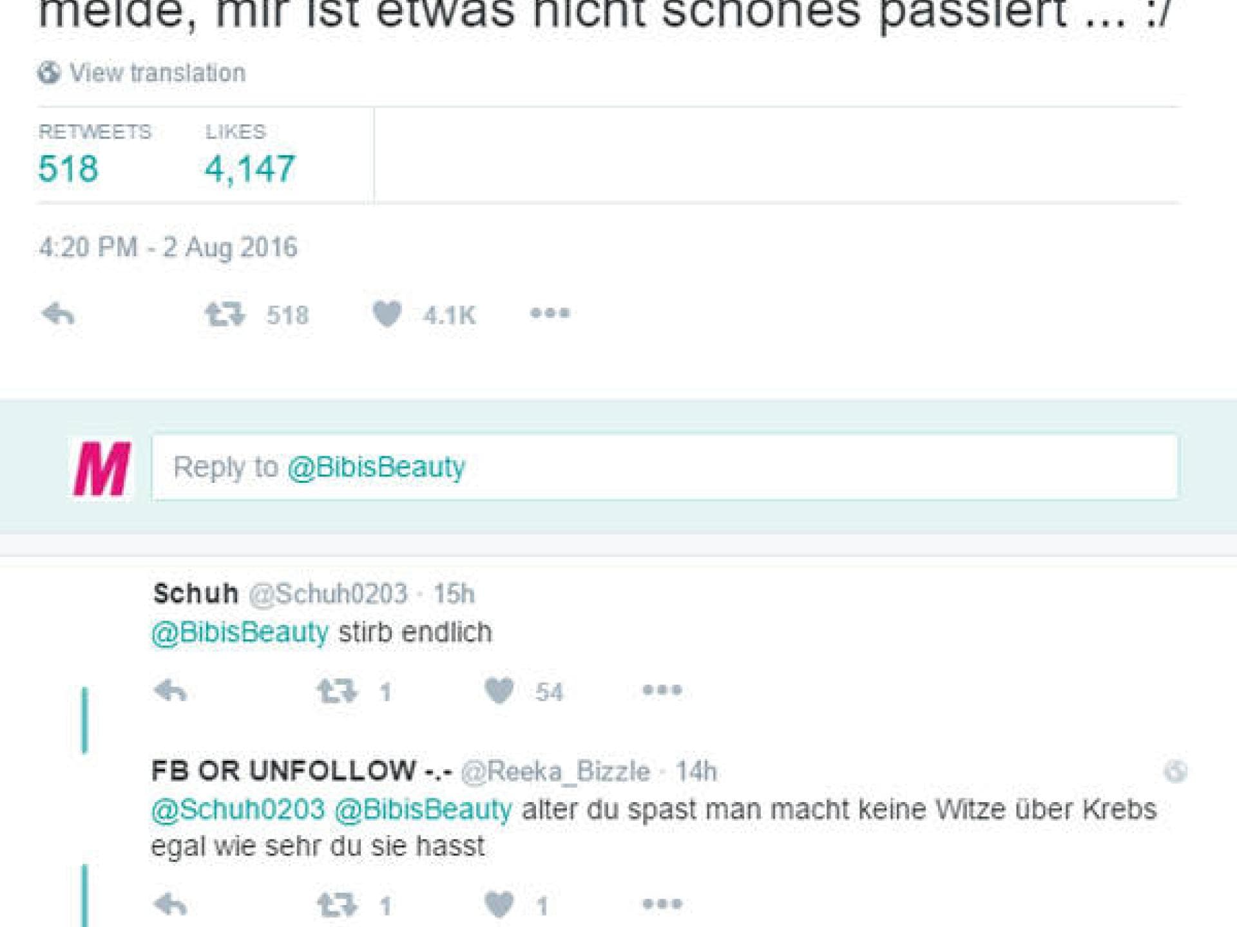Click reply arrow on main tweet
The height and width of the screenshot is (927, 1237).
click(58, 314)
